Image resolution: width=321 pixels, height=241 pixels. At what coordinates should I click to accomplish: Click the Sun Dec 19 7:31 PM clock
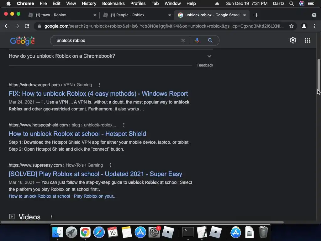[247, 3]
